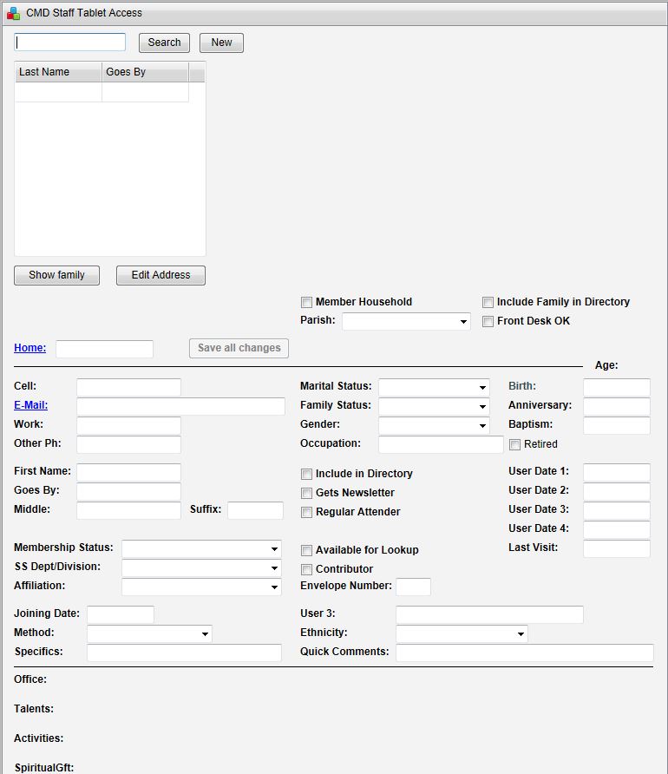Click the Search button
This screenshot has width=668, height=774.
pos(164,43)
